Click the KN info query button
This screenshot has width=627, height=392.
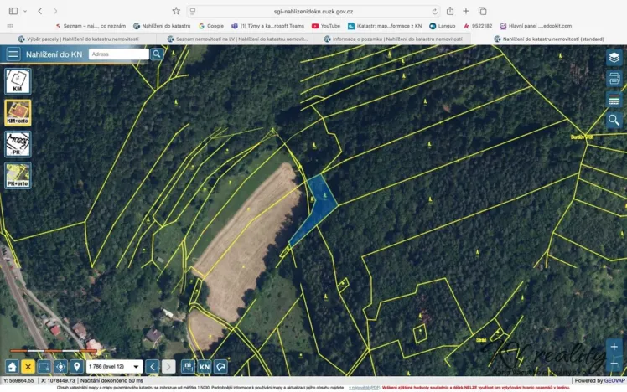[x=204, y=367]
